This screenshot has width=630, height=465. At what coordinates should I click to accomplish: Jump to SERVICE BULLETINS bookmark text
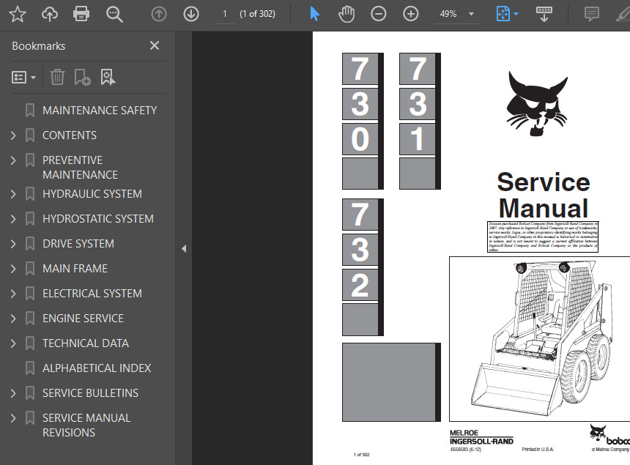pos(90,393)
